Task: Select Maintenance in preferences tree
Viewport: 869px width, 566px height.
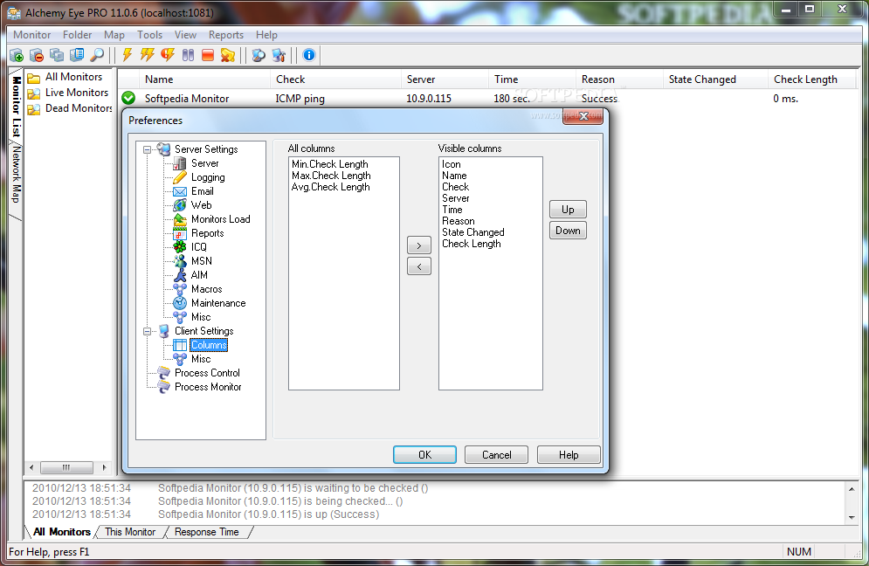Action: [x=218, y=303]
